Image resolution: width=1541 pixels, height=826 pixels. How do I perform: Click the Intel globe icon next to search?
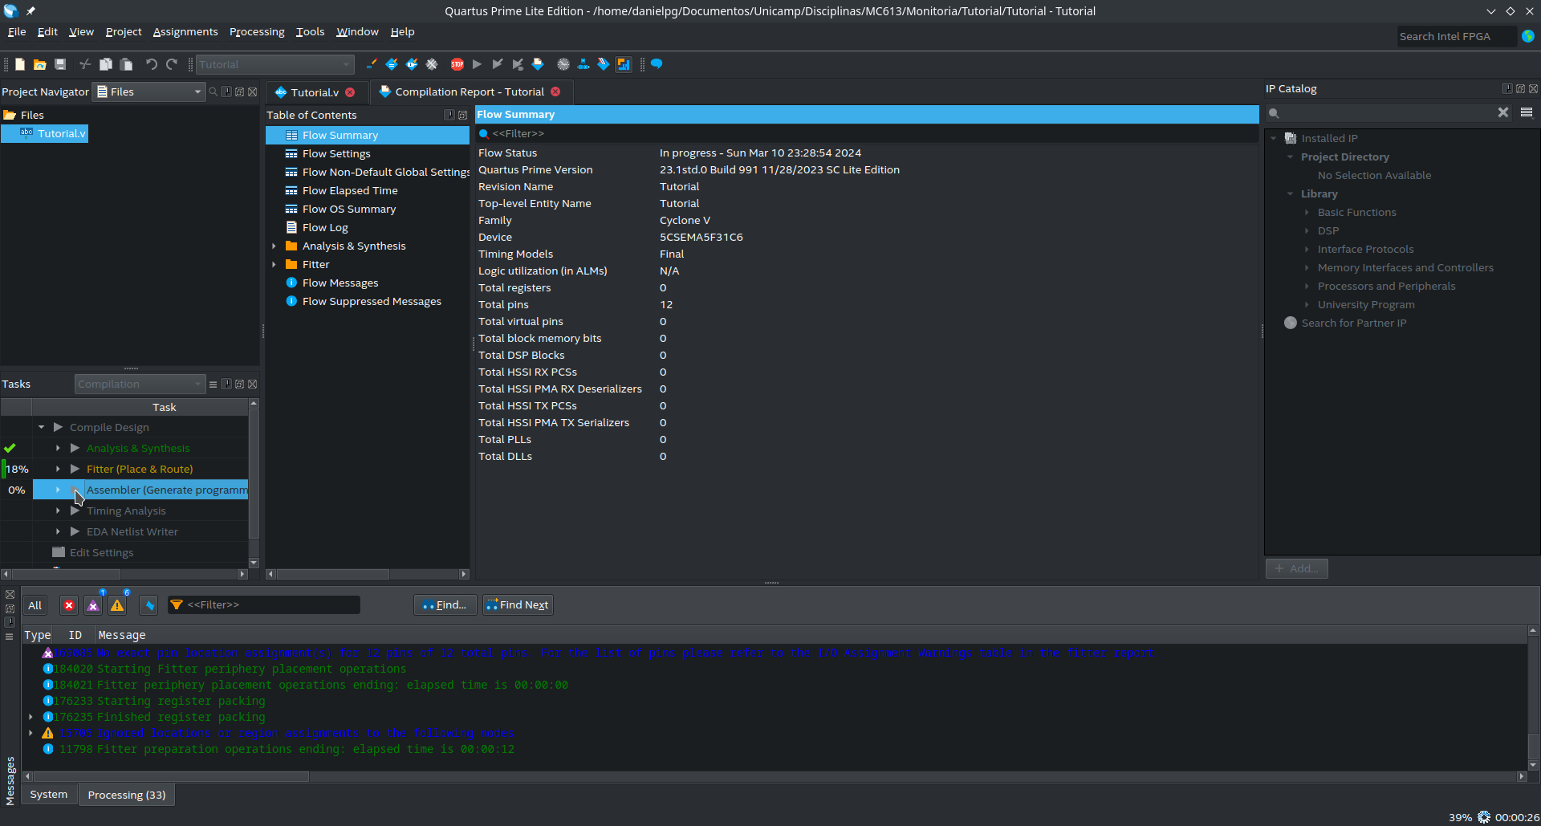click(1528, 36)
